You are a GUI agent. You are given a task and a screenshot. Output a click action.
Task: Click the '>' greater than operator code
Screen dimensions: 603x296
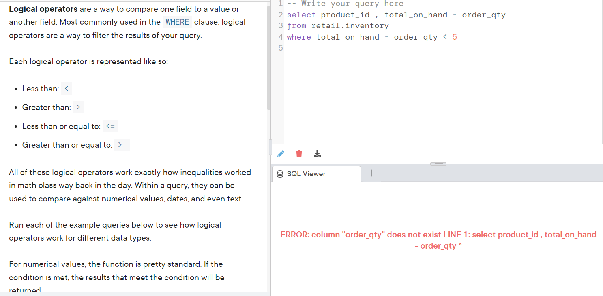click(78, 107)
